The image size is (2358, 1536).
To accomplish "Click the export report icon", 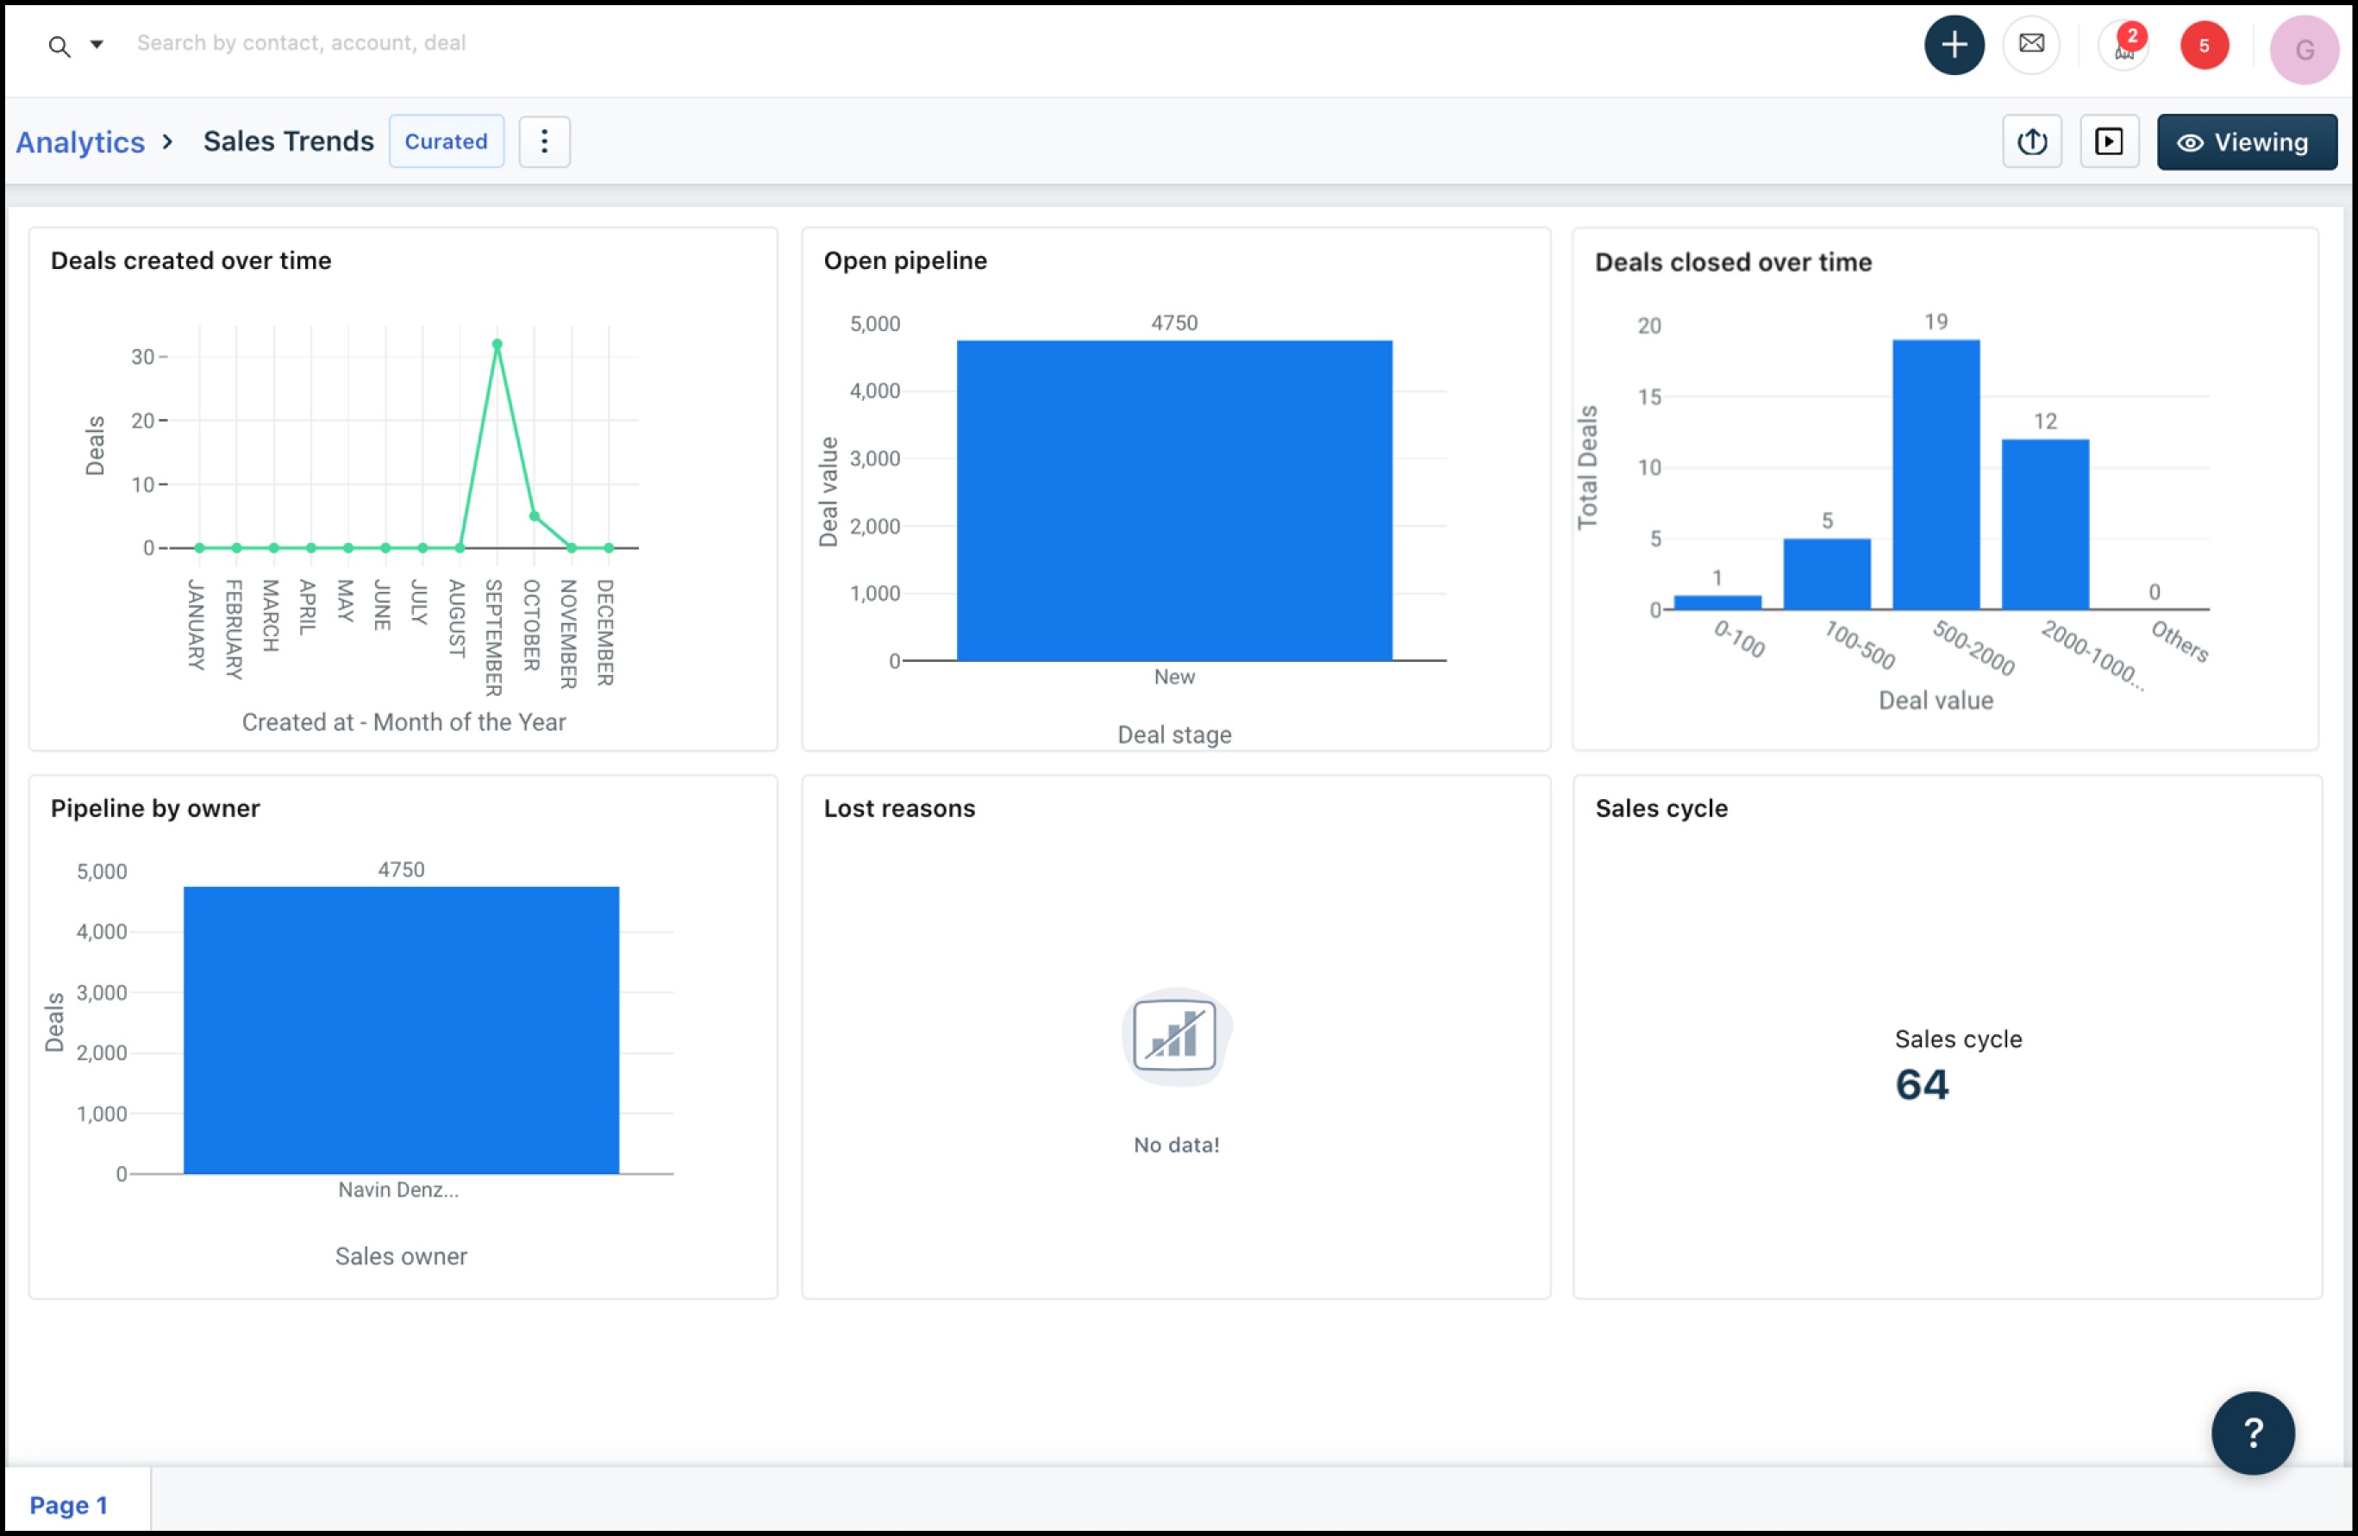I will pyautogui.click(x=2032, y=141).
